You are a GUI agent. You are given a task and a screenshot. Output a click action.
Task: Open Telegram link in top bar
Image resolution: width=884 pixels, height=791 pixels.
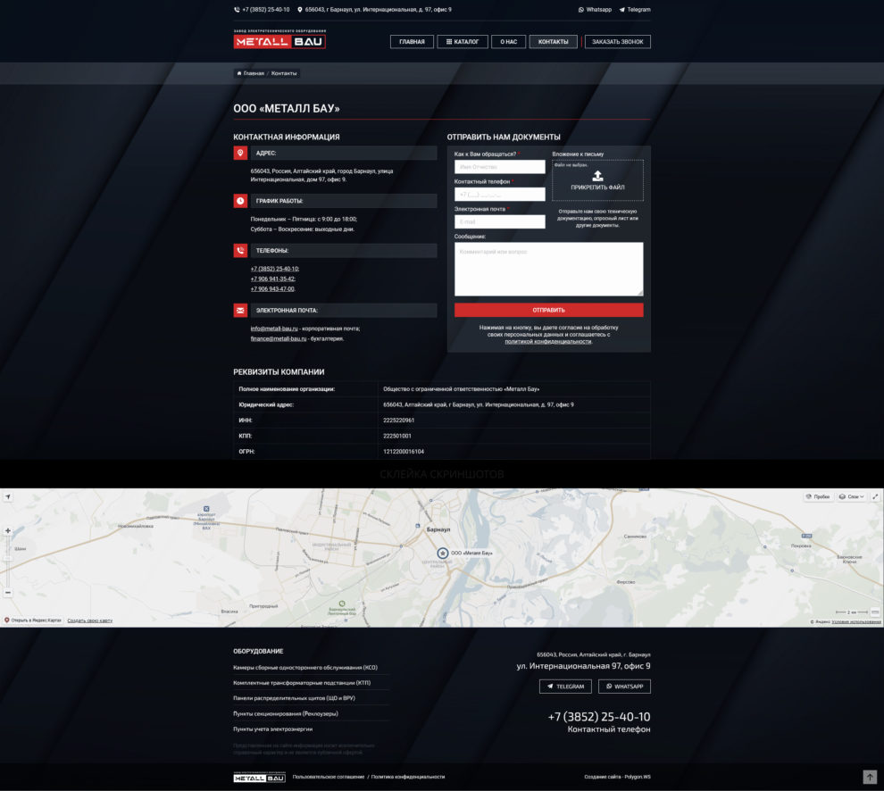click(x=635, y=10)
